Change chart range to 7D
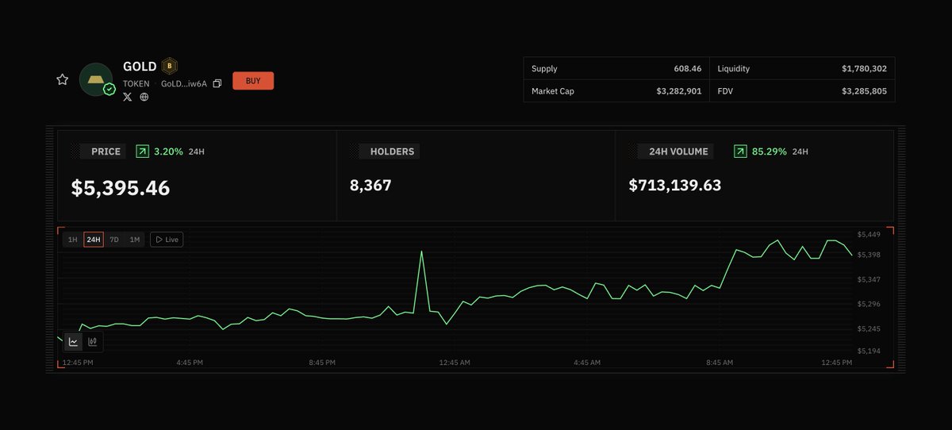952x430 pixels. tap(114, 240)
